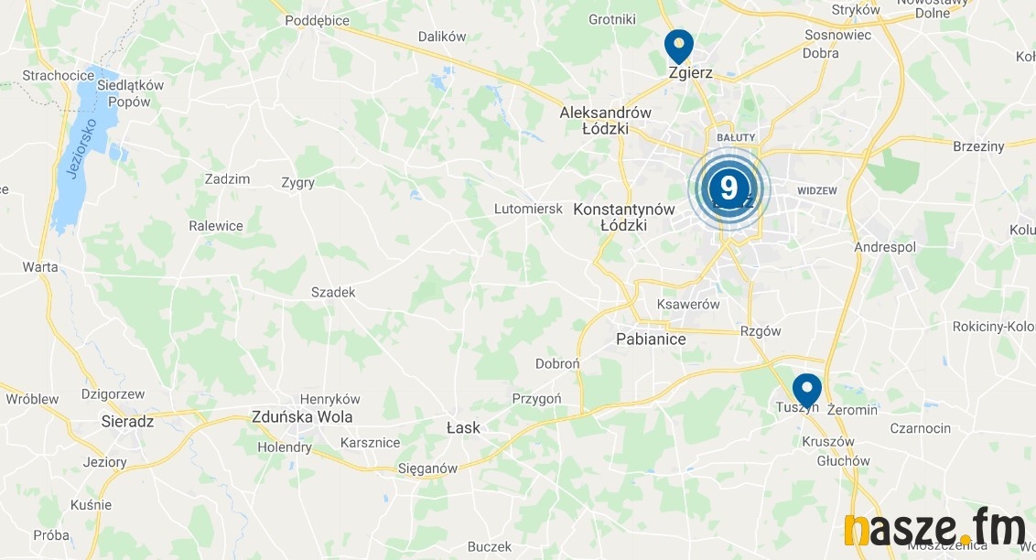This screenshot has height=560, width=1036.
Task: Open the cluster marker showing 9
Action: (x=728, y=188)
